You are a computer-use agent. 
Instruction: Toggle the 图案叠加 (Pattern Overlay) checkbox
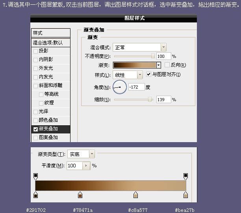click(35, 138)
